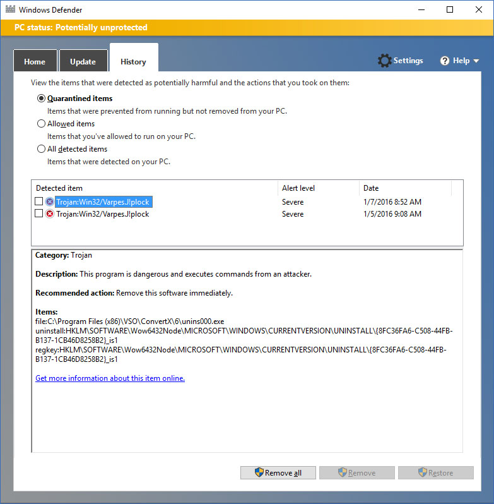Screen dimensions: 494x504
Task: Click the Help question mark icon
Action: click(445, 61)
